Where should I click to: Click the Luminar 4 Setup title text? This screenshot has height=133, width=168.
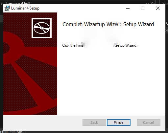[x=25, y=8]
